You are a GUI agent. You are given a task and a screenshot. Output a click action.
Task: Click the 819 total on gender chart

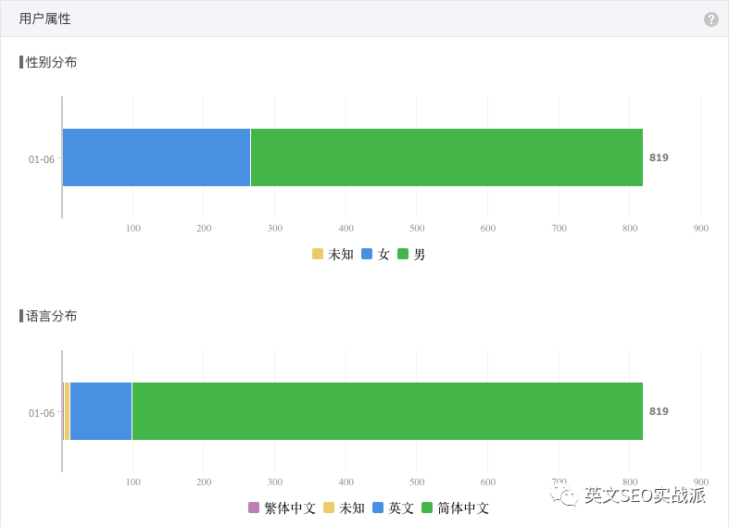pos(659,157)
